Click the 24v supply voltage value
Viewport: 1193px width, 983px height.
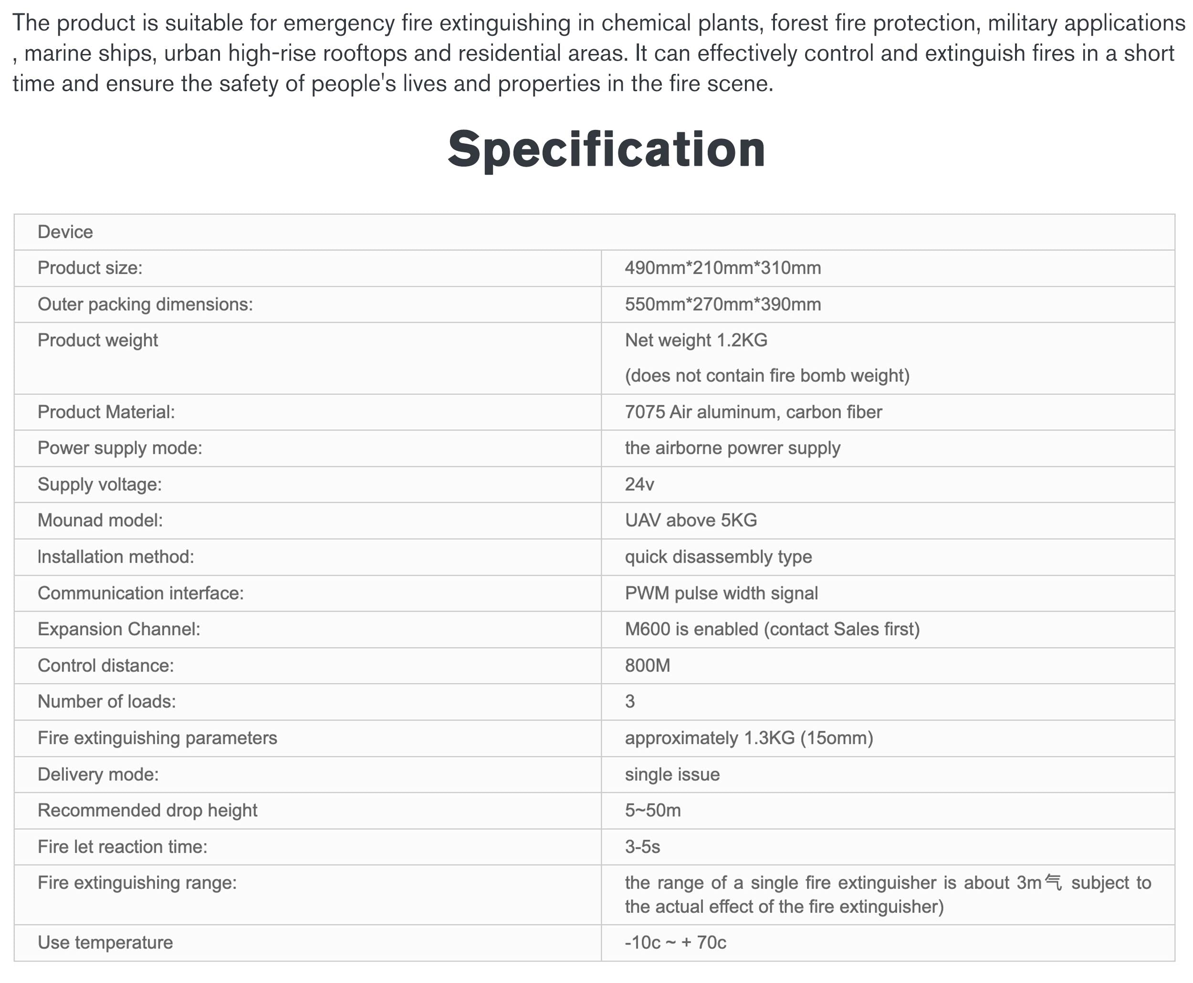click(x=639, y=485)
